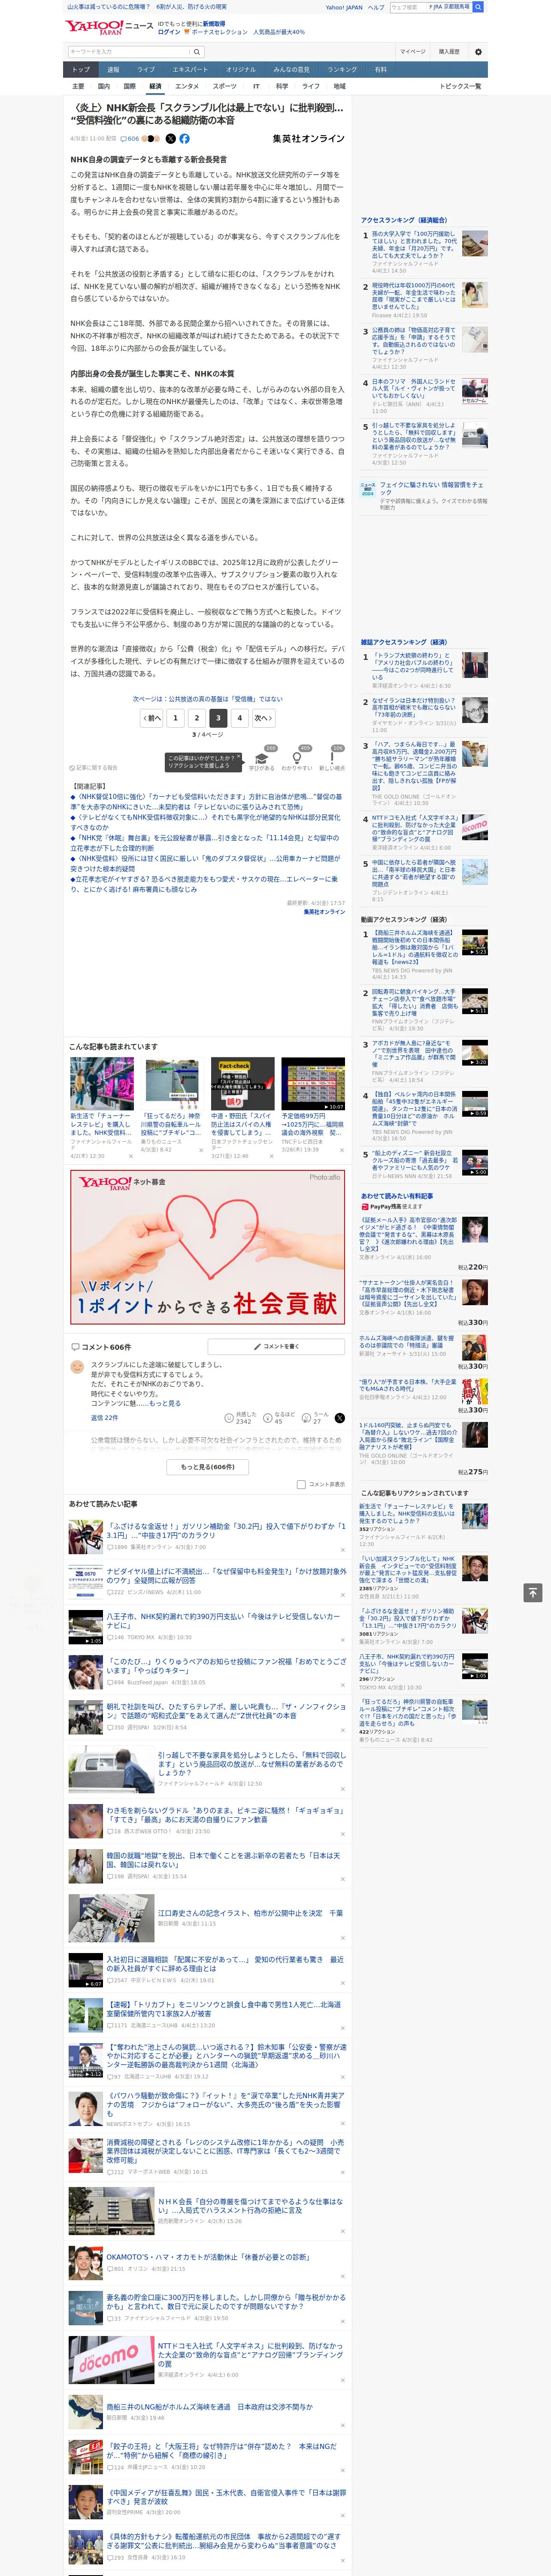Open the 購入履歴 link
Screen dimensions: 551x2576
tap(449, 52)
